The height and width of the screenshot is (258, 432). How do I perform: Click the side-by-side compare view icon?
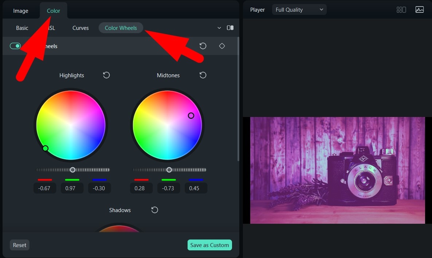(230, 28)
